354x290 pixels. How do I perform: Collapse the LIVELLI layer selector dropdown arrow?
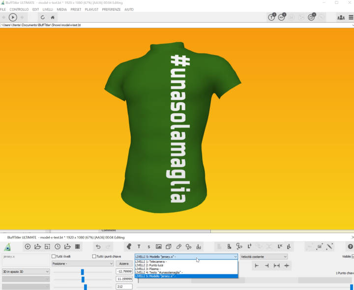(x=235, y=257)
